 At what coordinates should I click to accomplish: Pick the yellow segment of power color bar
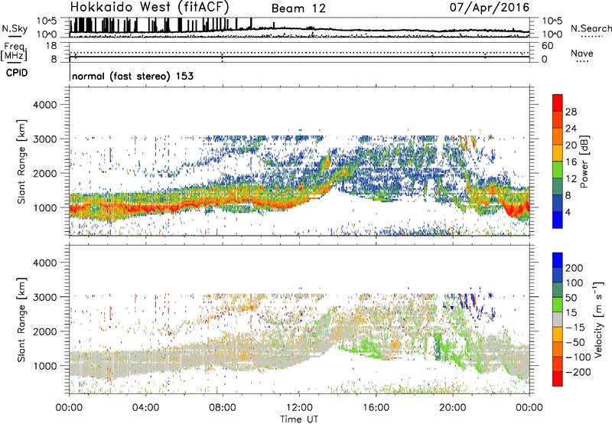click(558, 153)
